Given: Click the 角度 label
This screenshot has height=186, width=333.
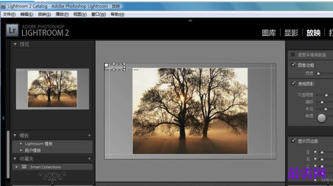Looking at the screenshot, I should point(309,116).
